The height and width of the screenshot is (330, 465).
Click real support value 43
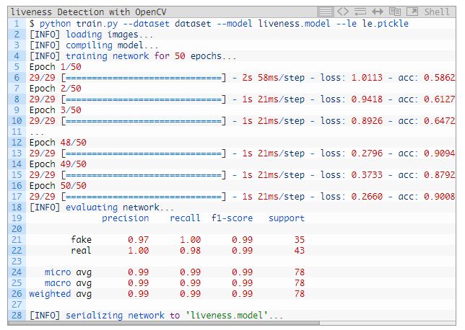[x=300, y=251]
